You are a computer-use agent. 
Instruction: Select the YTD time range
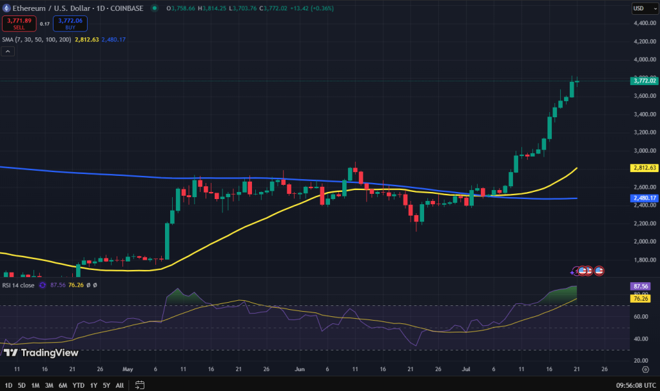point(78,385)
